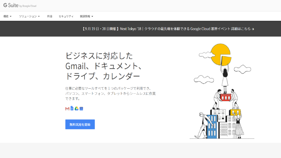Click the Google Calendar icon
Screen dimensions: 281x158
[x=81, y=108]
